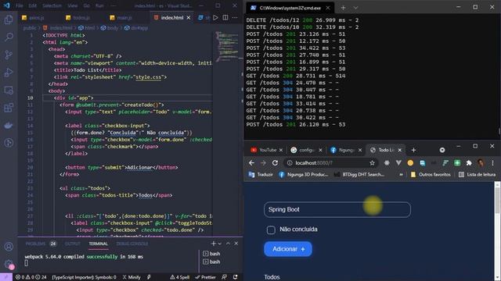Open the Chrome profile avatar
Viewport: 501px width, 281px height.
[x=481, y=163]
